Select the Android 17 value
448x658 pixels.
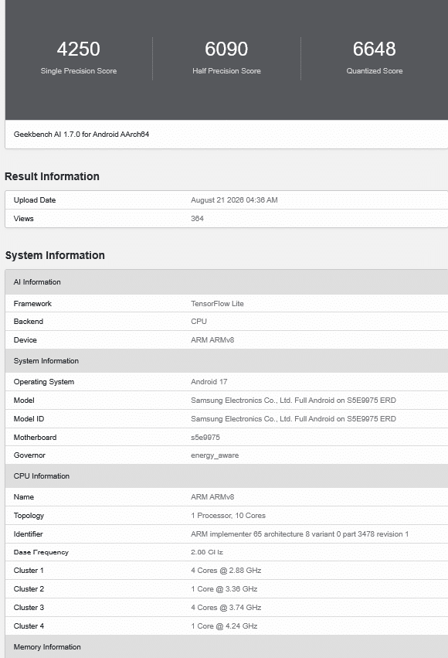(209, 382)
